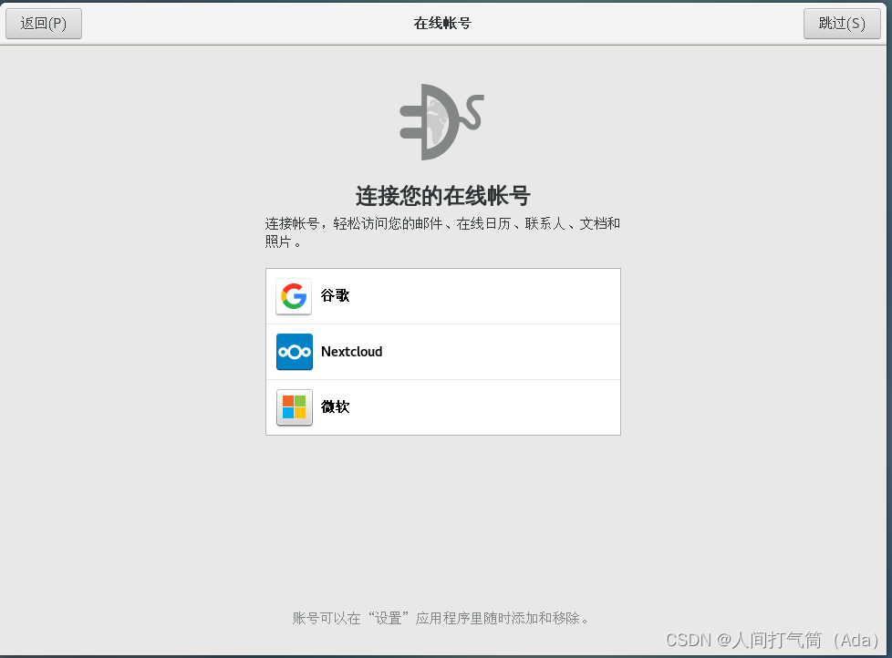892x658 pixels.
Task: Select the 微软 account label
Action: tap(335, 406)
